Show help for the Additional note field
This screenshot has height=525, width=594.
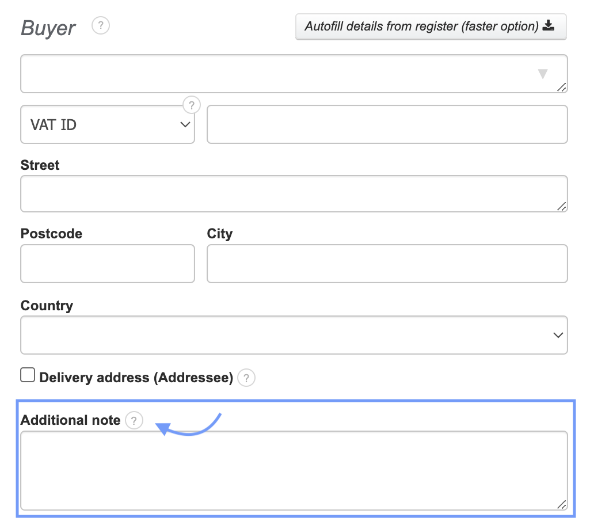[x=134, y=421]
